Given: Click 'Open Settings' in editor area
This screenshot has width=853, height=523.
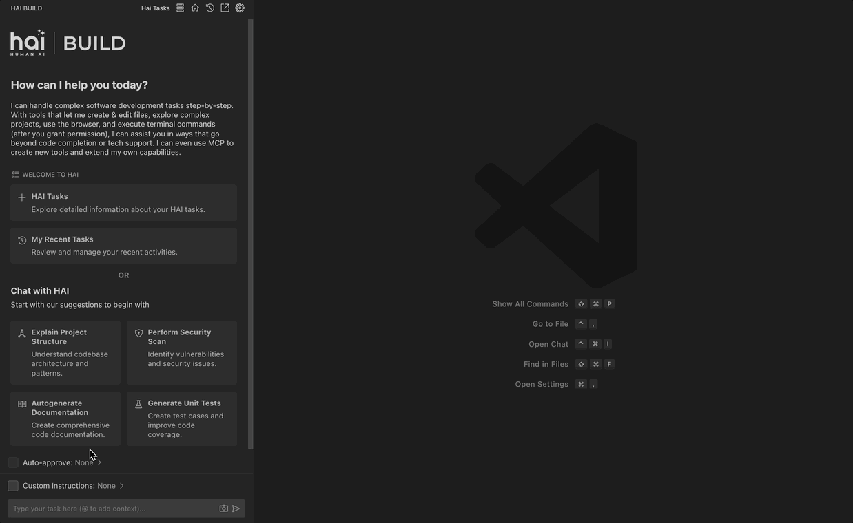Looking at the screenshot, I should pyautogui.click(x=542, y=384).
